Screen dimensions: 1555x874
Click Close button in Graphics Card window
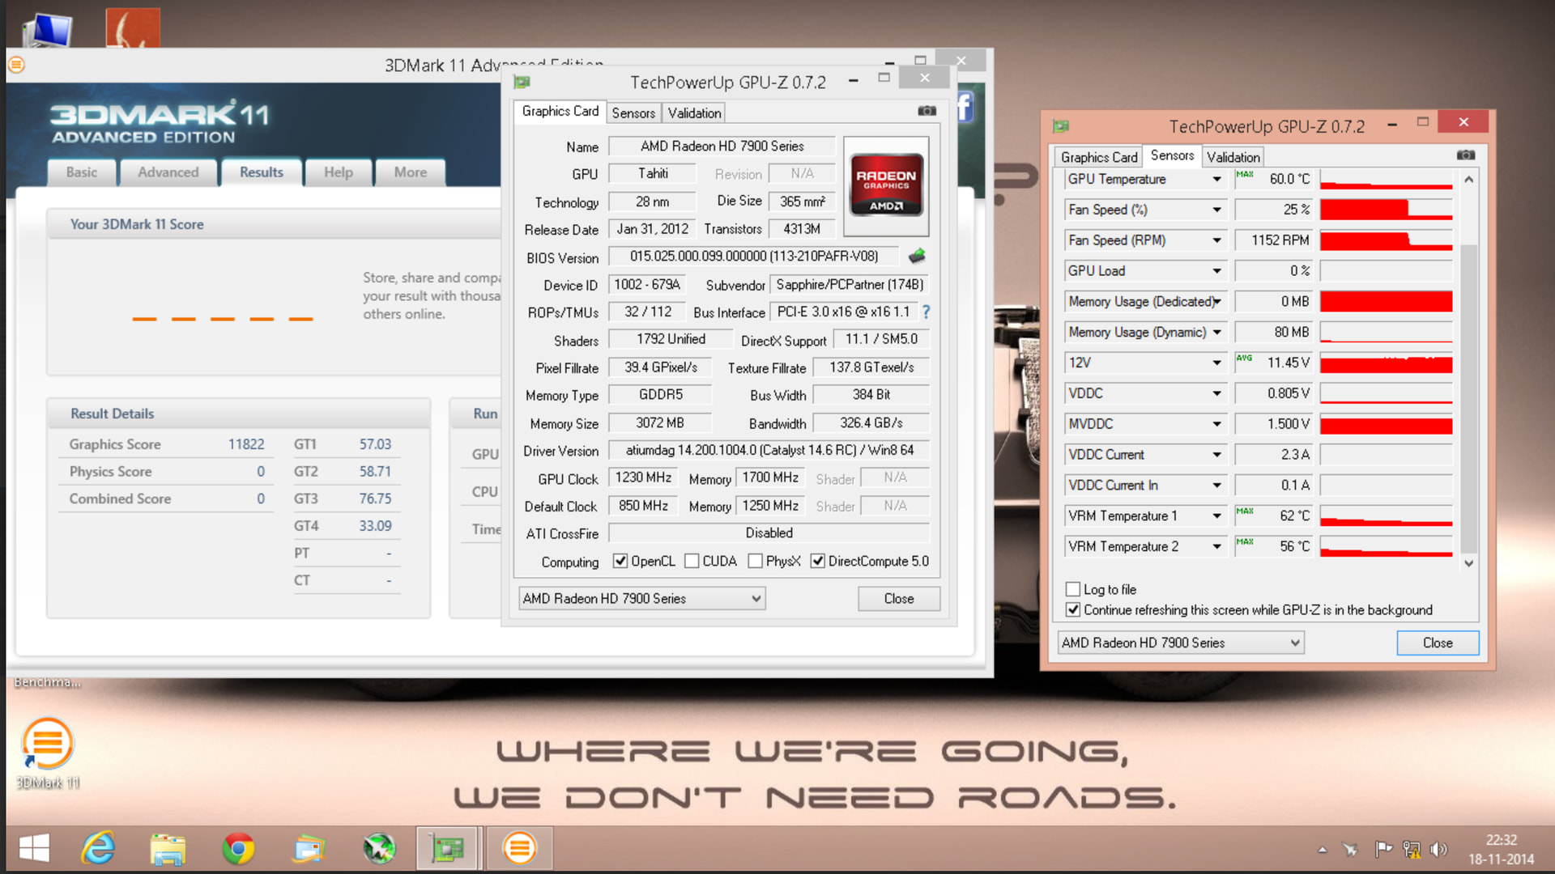coord(898,599)
